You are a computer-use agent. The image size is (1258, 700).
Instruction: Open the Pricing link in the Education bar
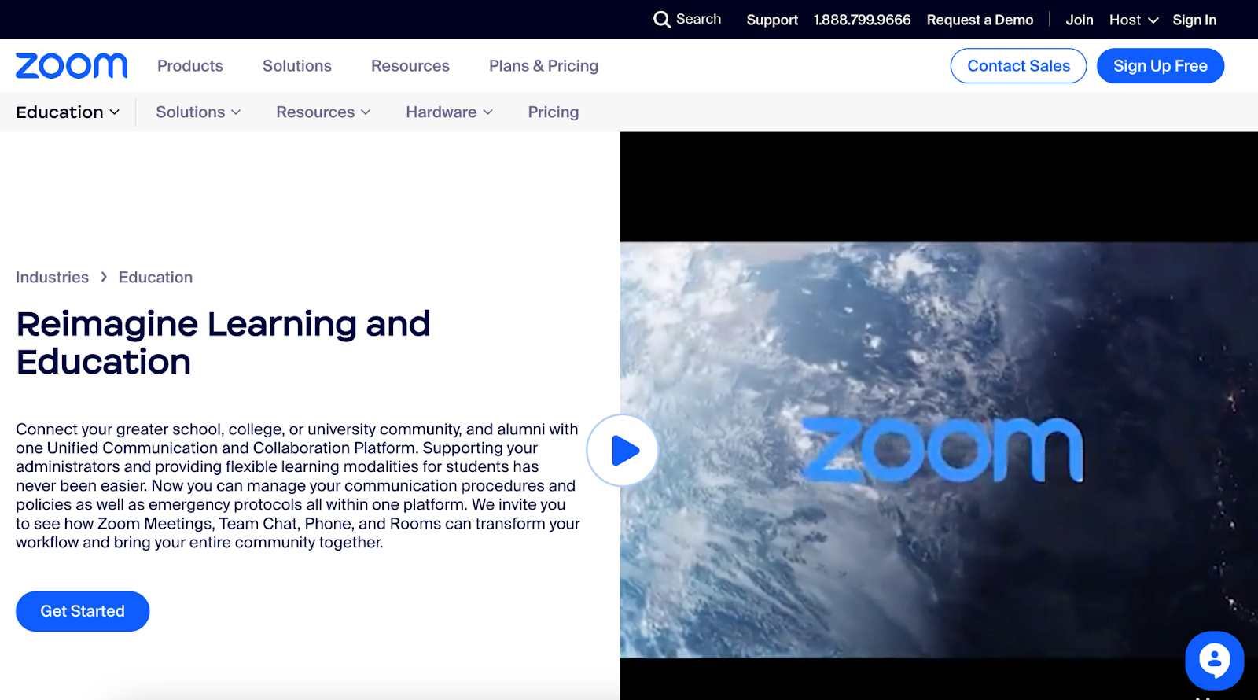tap(554, 112)
